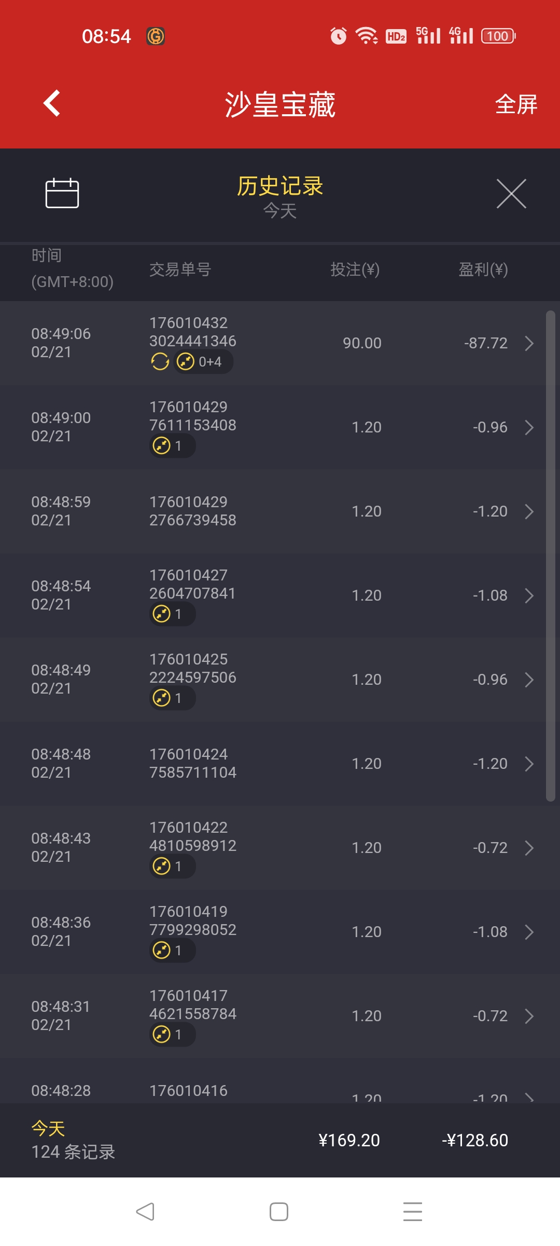Click the vertical scrollbar of records list
Viewport: 560px width, 1246px height.
point(551,556)
